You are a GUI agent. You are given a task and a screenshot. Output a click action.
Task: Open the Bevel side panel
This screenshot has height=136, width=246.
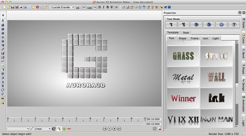click(x=244, y=53)
